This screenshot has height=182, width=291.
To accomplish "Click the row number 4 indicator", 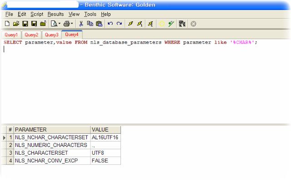I will 10,161.
